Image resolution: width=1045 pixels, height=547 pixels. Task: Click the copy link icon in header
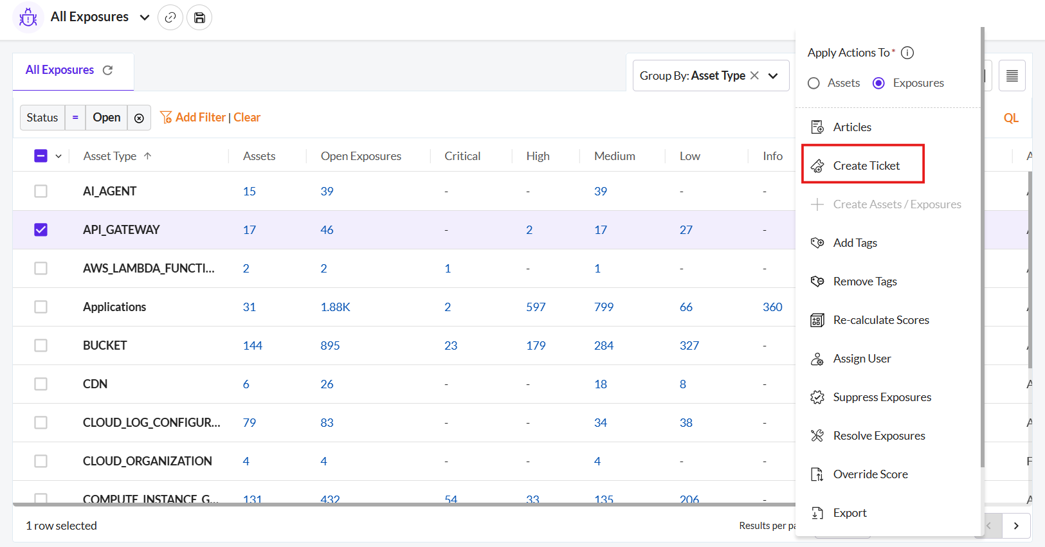coord(170,17)
